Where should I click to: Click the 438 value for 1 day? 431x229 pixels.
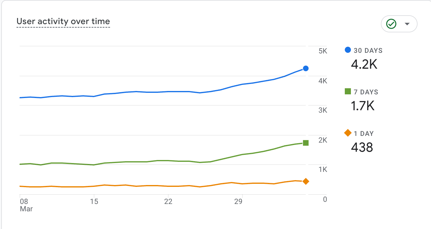[362, 147]
